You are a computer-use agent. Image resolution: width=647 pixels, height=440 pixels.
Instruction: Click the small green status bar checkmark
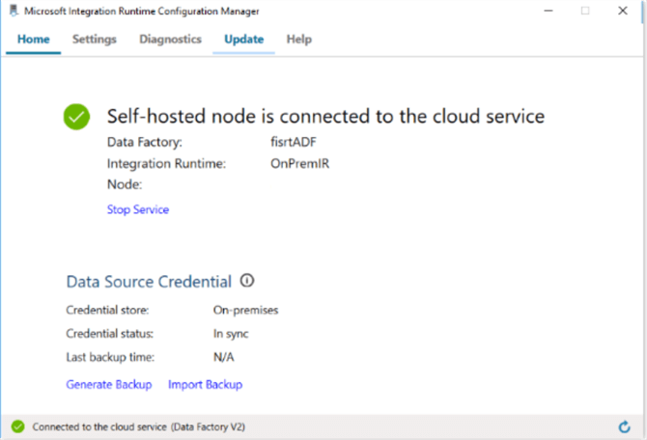pos(17,426)
